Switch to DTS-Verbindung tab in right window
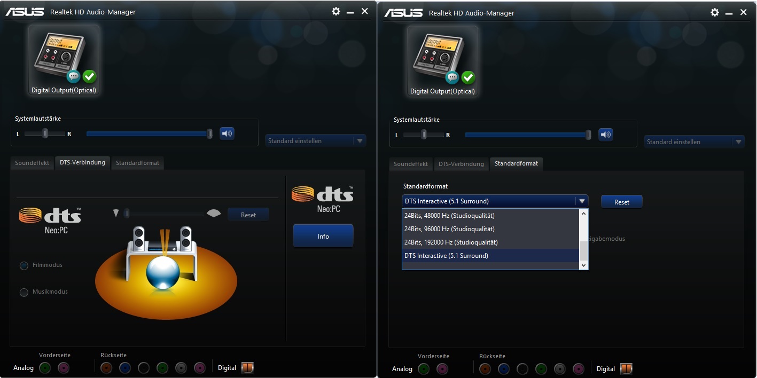 click(461, 164)
